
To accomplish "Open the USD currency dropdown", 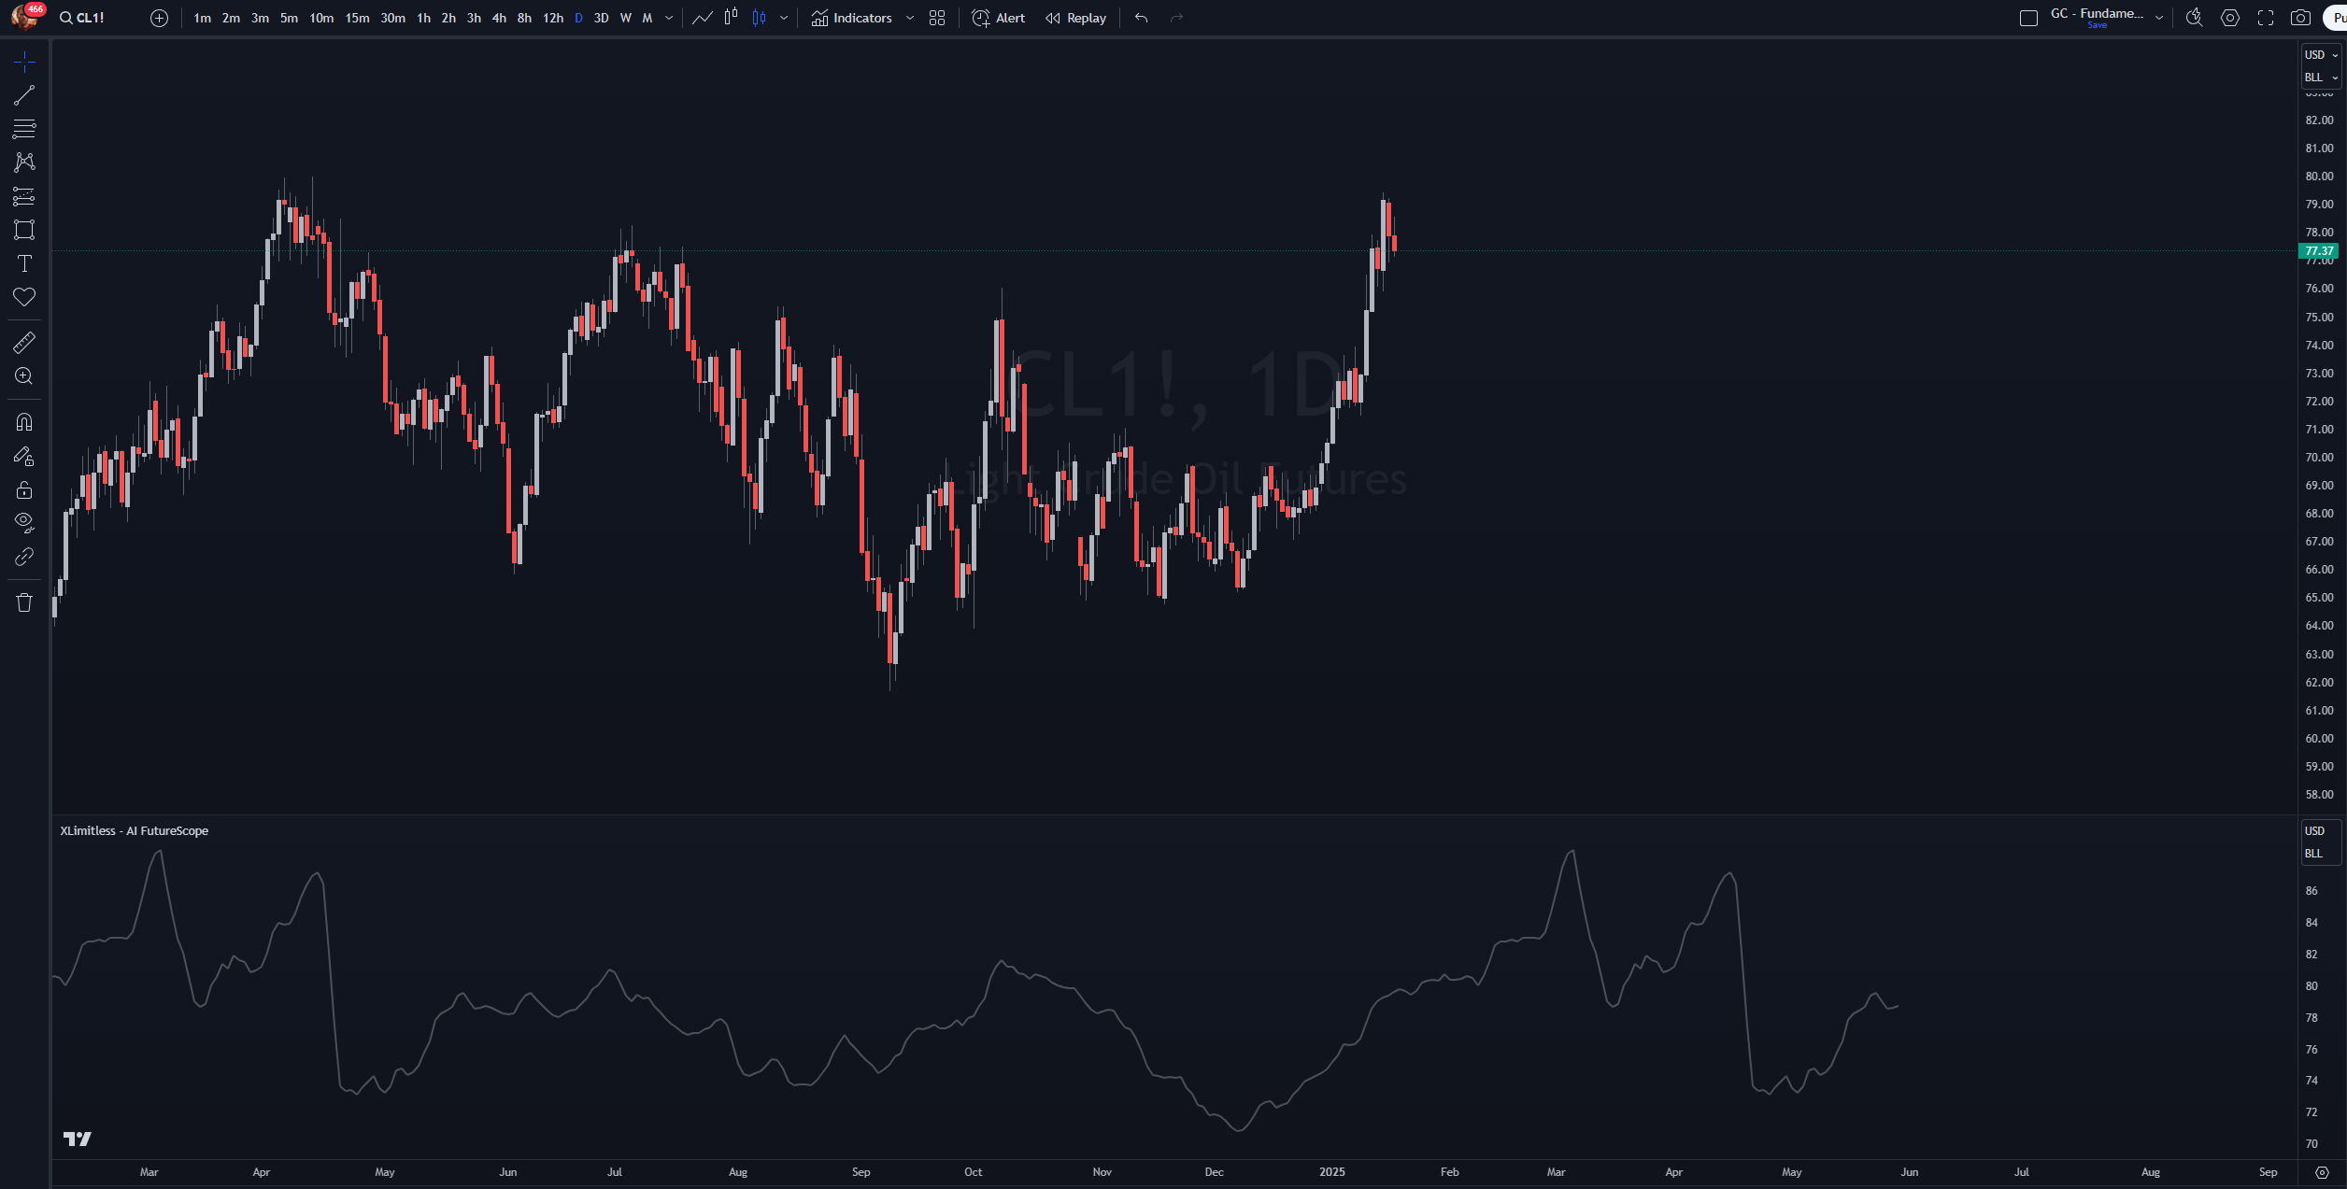I will pos(2321,55).
